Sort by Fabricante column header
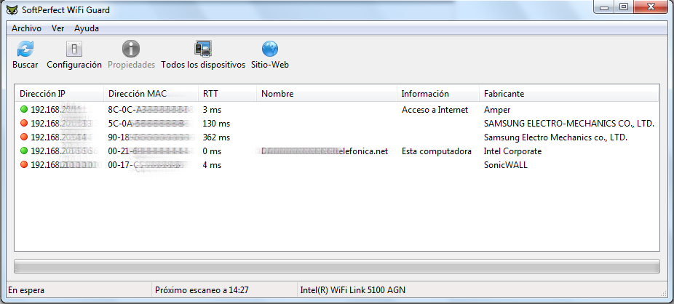Screen dimensions: 674x304 (504, 94)
